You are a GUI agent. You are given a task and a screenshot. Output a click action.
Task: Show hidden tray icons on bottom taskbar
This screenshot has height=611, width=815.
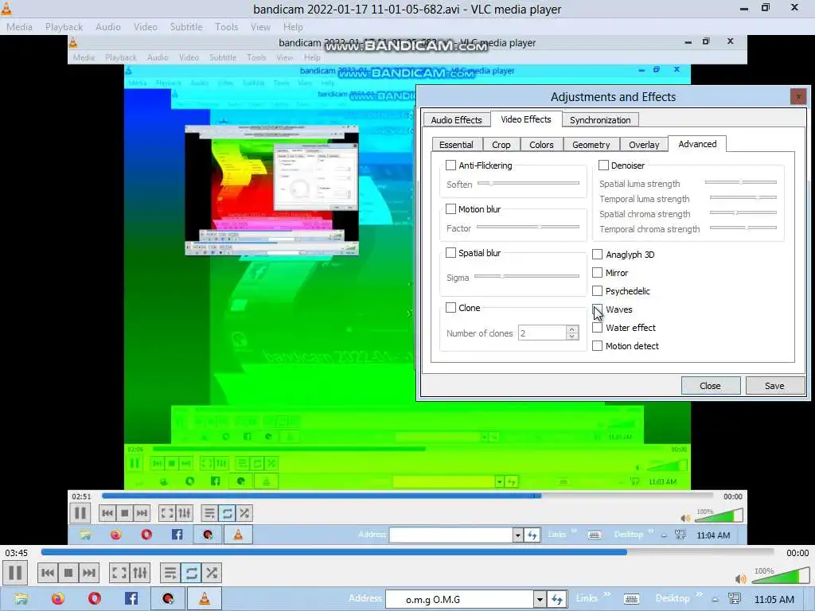(716, 600)
